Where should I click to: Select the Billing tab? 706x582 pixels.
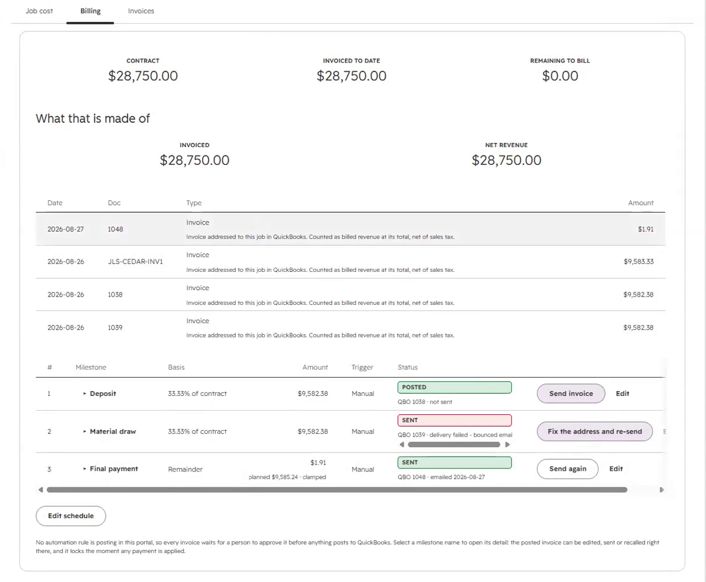(90, 11)
